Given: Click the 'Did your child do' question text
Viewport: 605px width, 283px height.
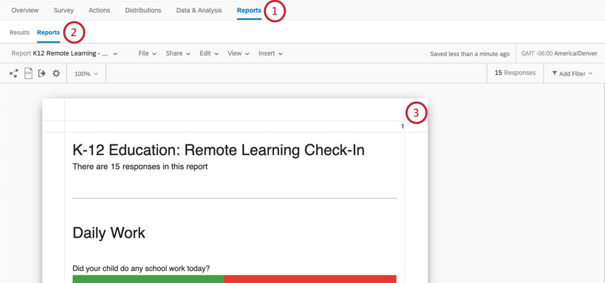Looking at the screenshot, I should tap(141, 268).
